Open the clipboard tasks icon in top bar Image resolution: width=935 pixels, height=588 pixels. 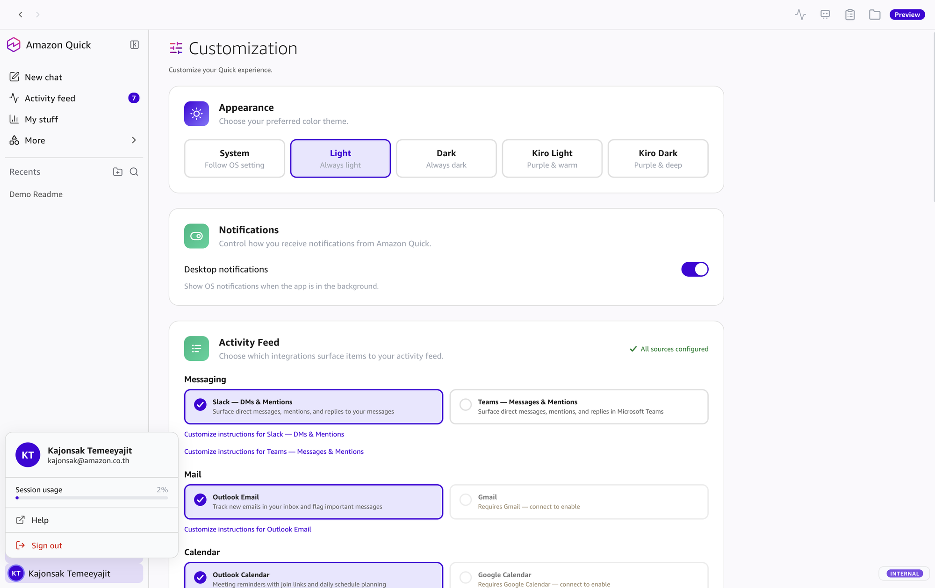click(850, 14)
